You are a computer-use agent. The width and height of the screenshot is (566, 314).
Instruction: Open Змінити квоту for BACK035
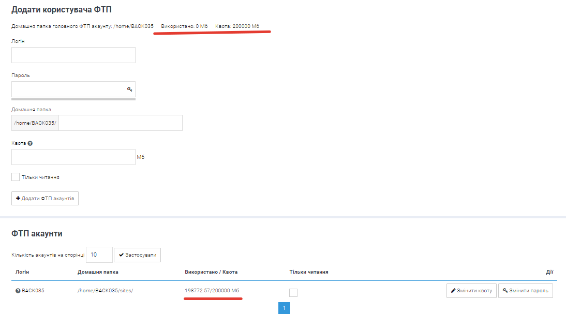[471, 291]
